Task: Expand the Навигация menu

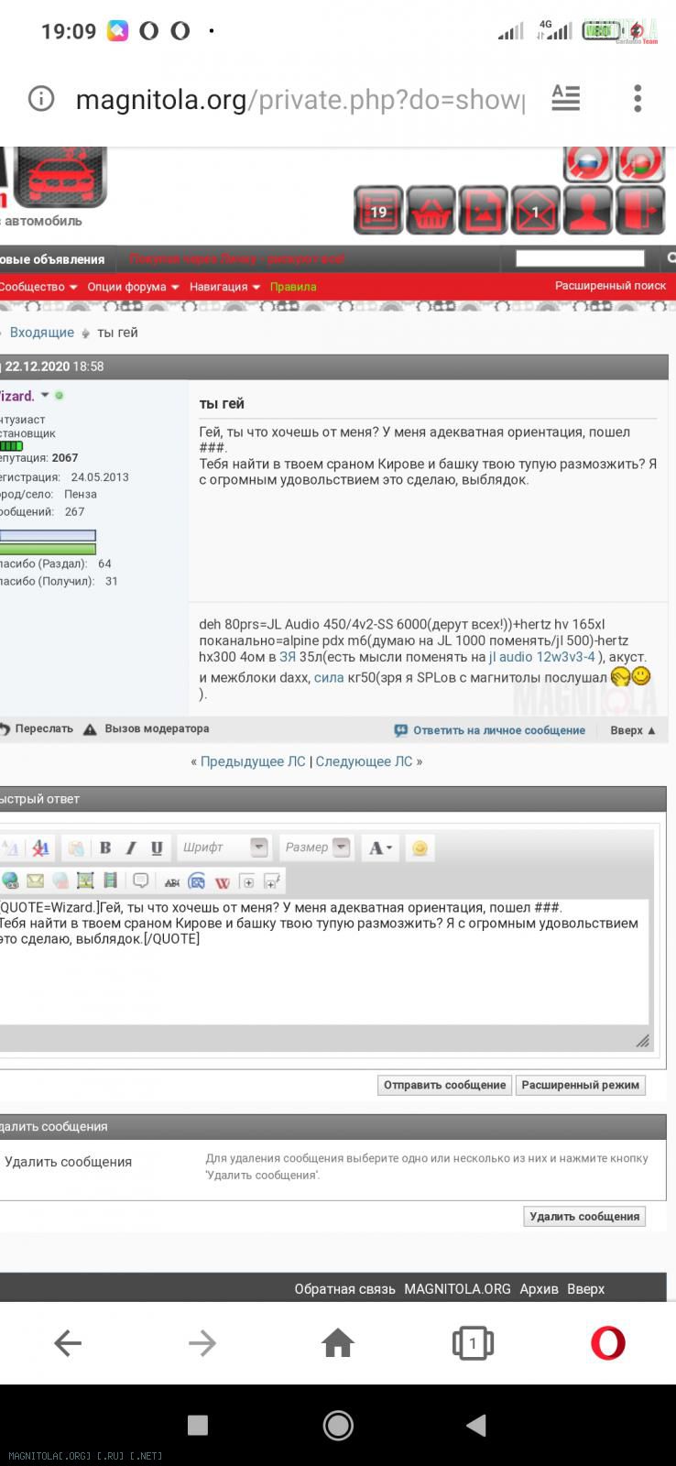Action: click(x=224, y=287)
